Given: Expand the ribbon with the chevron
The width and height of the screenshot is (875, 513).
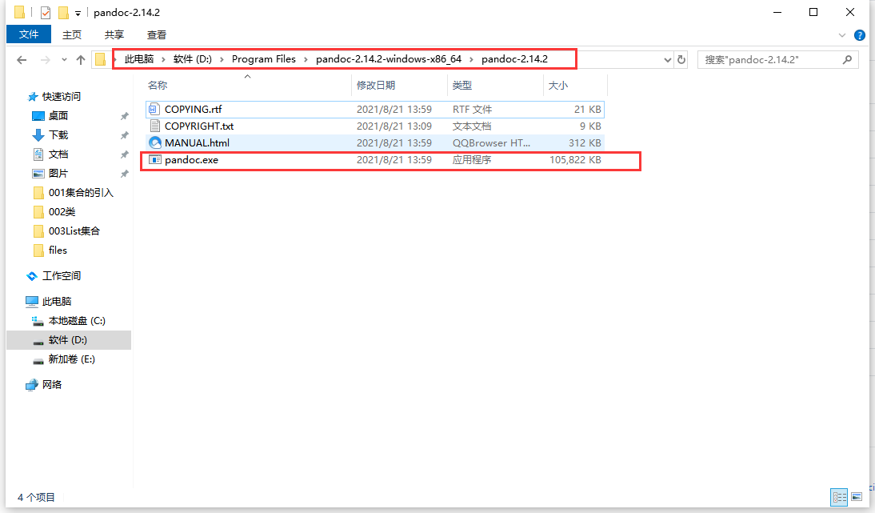Looking at the screenshot, I should point(842,35).
